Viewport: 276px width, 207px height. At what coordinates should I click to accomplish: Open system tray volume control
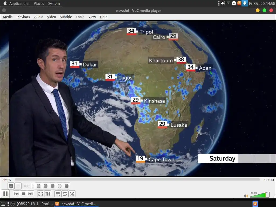tap(223, 3)
